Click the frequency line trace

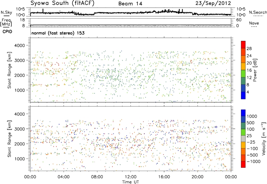130,25
